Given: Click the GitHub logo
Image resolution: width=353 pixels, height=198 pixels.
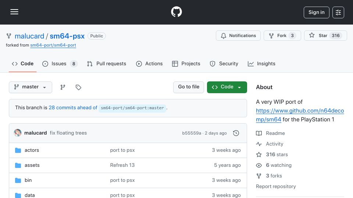Looking at the screenshot, I should pos(176,12).
